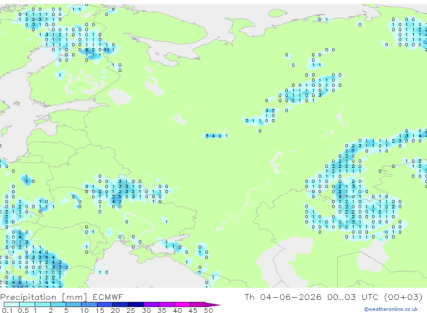Screen dimensions: 427x313
Task: Select the 45–50 mm legend color swatch
Action: point(198,304)
